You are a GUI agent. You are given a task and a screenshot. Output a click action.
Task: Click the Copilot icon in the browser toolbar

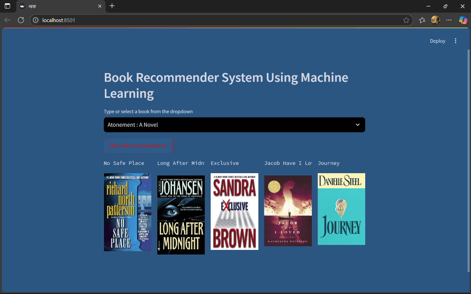click(464, 20)
